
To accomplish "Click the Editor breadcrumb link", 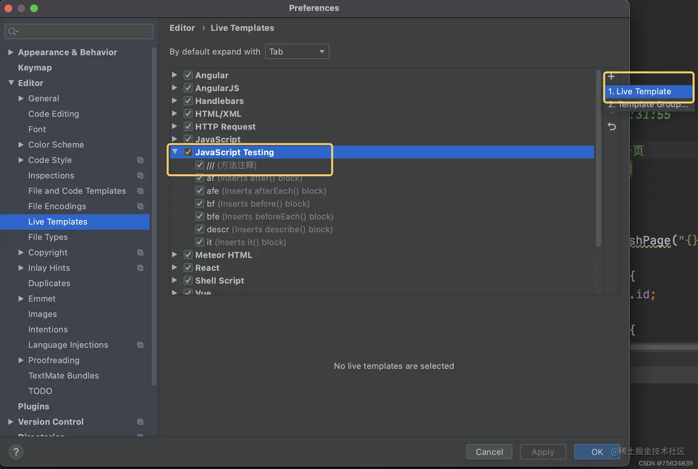I will click(182, 28).
